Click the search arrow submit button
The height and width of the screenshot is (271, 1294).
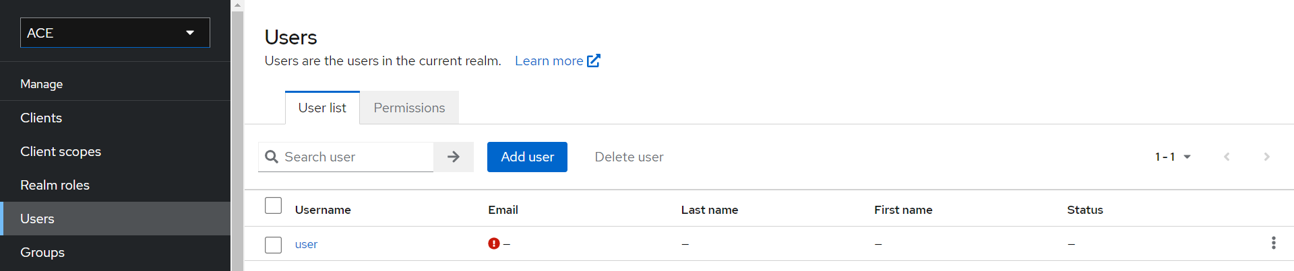[453, 157]
